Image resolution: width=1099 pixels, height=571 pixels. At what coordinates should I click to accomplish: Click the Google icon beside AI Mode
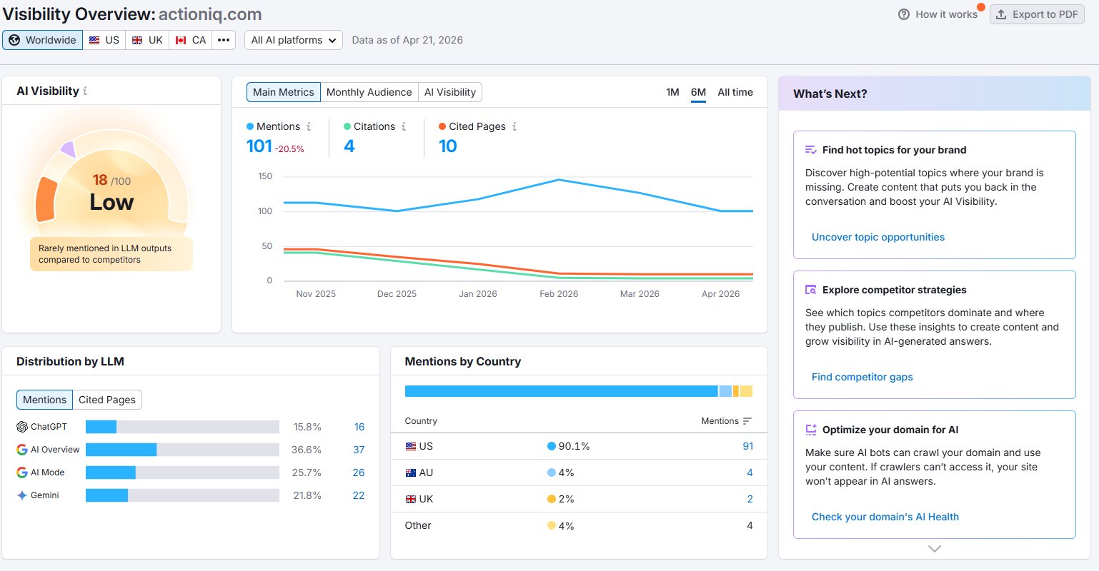click(22, 473)
